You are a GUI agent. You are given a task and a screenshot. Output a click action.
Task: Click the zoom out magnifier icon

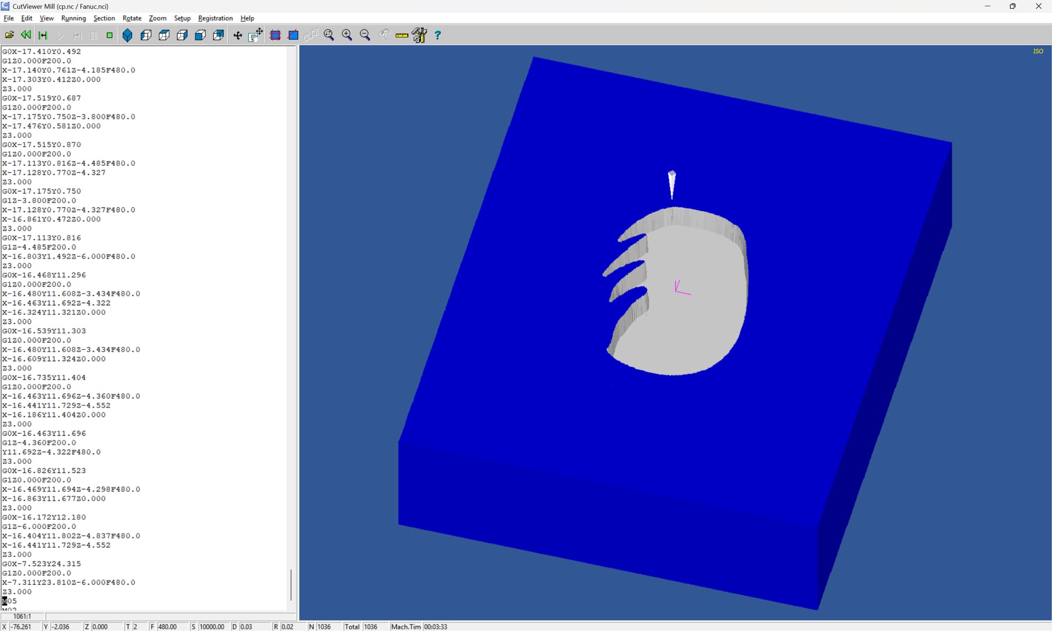click(365, 35)
